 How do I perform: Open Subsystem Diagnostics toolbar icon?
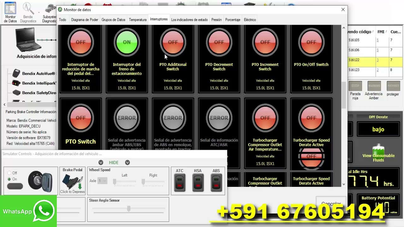click(x=50, y=12)
